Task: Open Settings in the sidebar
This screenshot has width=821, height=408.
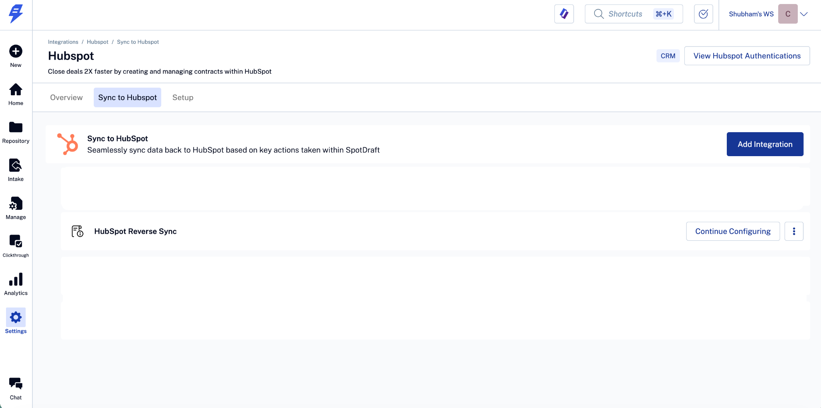Action: 16,321
